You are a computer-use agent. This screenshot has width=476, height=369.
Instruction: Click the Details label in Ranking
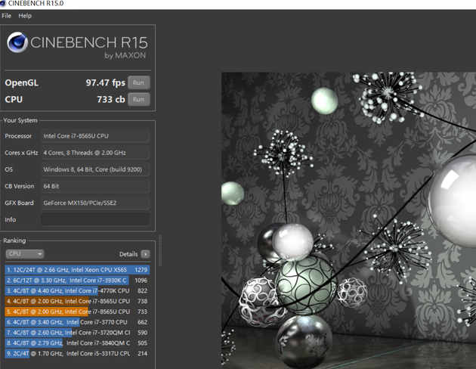pyautogui.click(x=128, y=254)
